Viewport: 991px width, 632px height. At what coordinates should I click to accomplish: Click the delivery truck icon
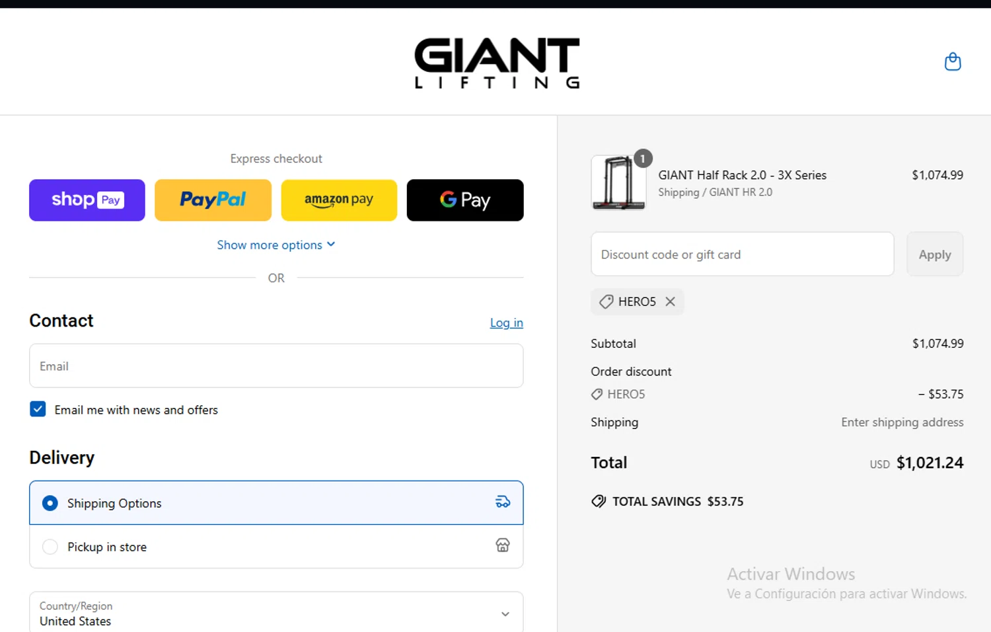point(503,502)
